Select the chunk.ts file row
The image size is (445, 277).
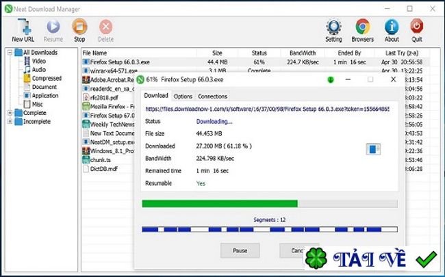[x=108, y=160]
